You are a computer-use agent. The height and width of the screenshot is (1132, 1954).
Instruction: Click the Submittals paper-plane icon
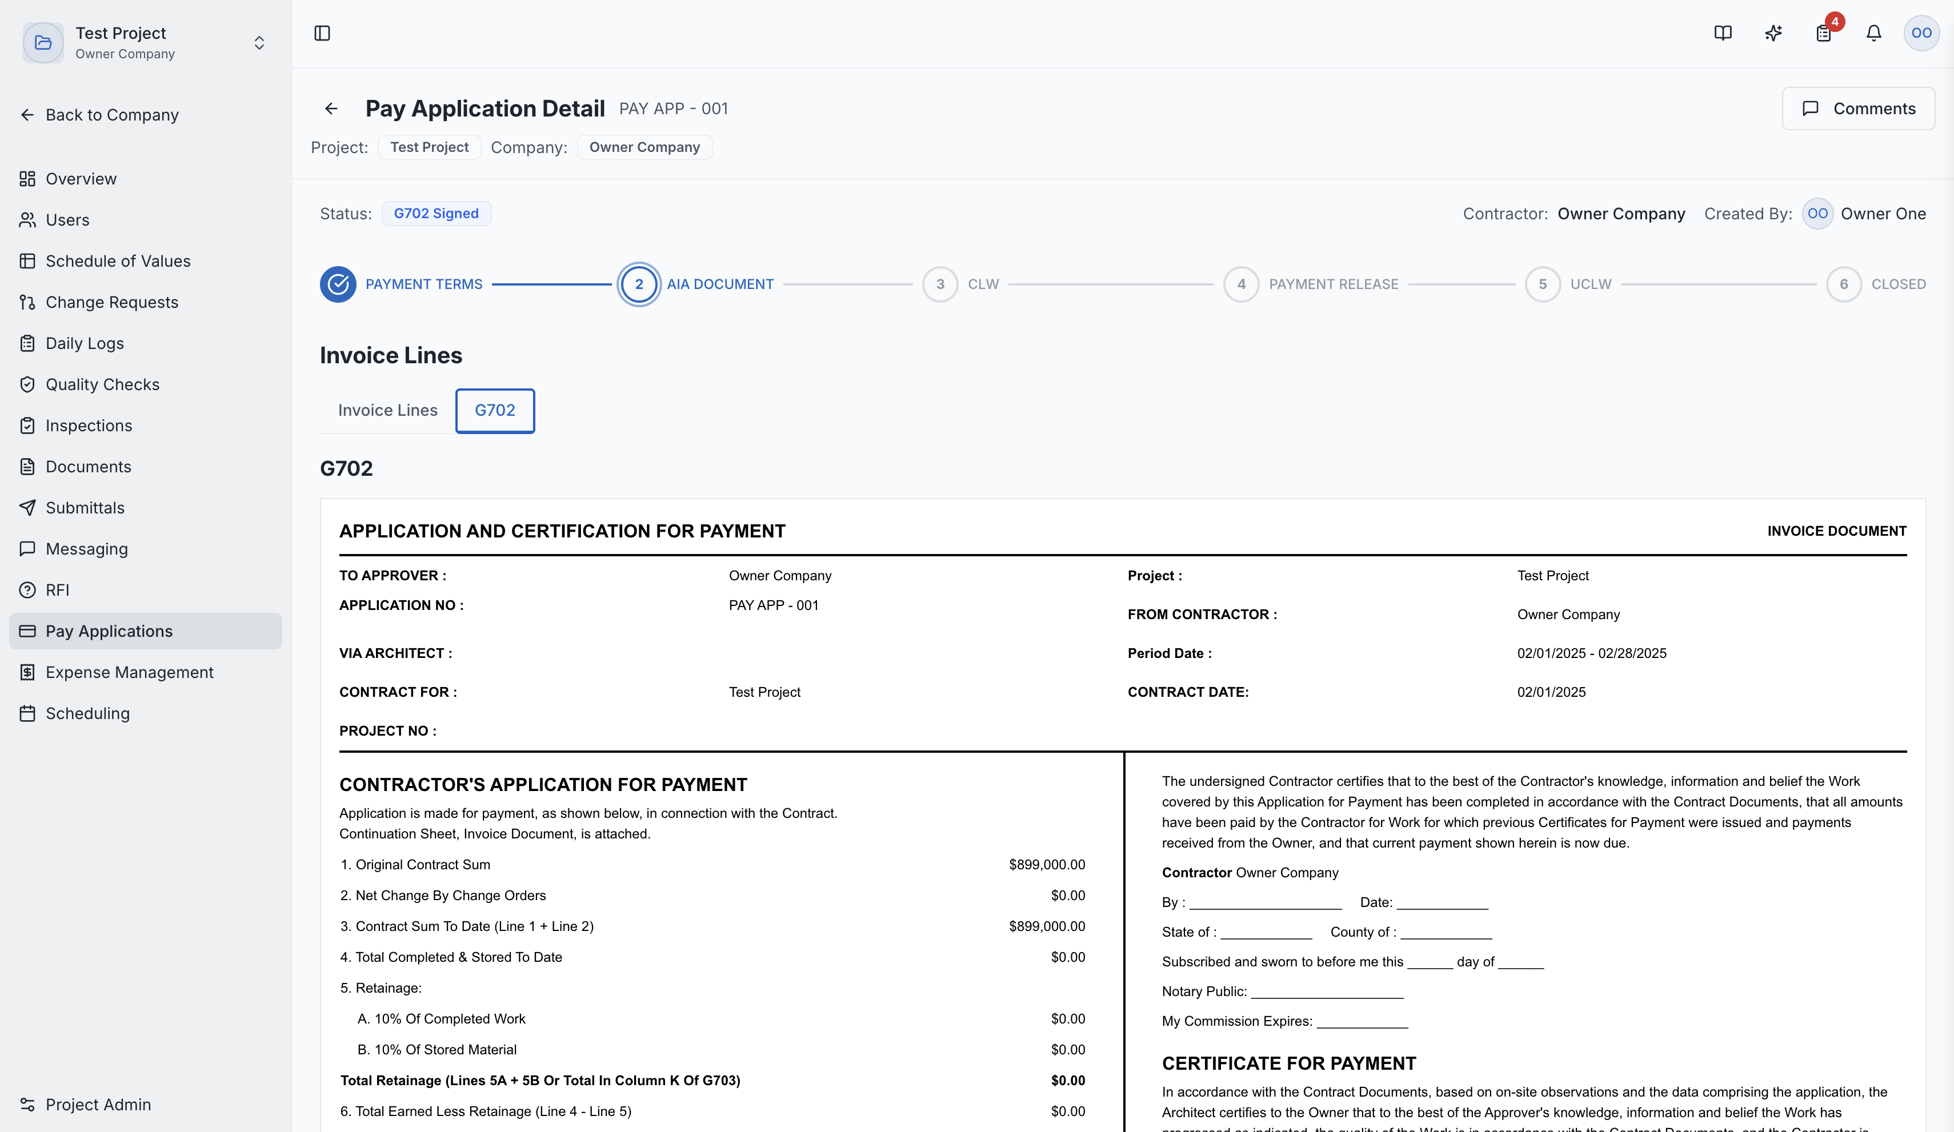(x=27, y=508)
